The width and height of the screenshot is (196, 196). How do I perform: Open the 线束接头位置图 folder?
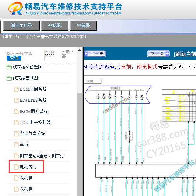tap(28, 67)
